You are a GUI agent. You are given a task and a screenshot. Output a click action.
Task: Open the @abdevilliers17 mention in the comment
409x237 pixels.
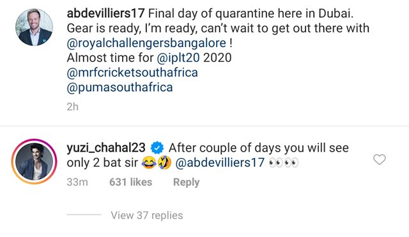point(220,162)
